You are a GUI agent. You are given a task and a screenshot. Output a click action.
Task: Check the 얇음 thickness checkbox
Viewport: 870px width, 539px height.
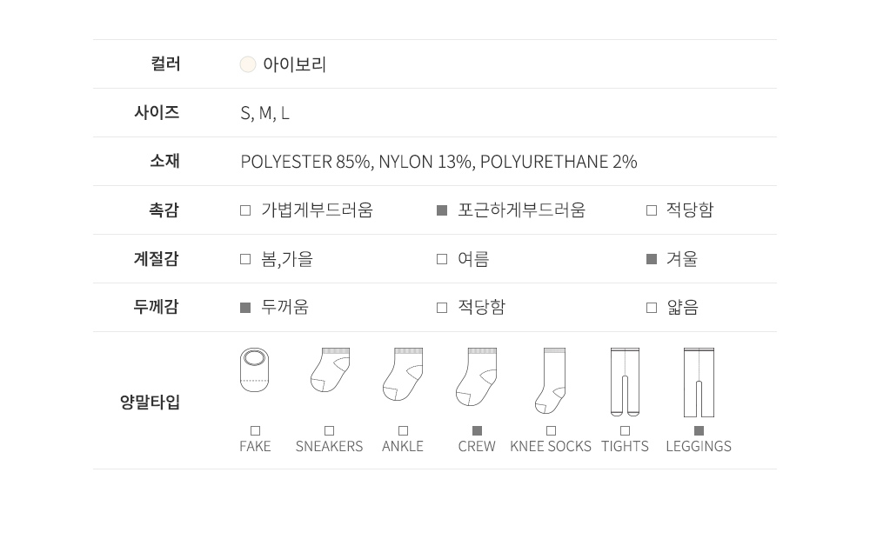click(x=652, y=308)
